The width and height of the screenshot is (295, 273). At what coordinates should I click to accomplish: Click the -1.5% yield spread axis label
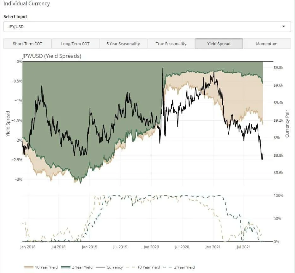(17, 120)
